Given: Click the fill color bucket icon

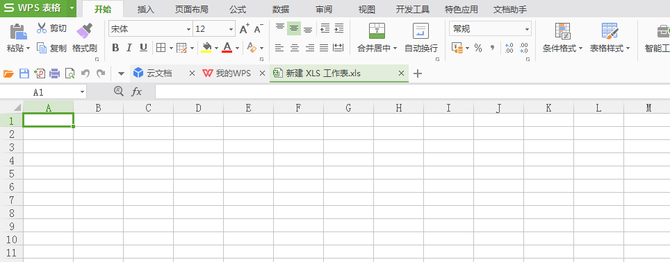Looking at the screenshot, I should 207,48.
